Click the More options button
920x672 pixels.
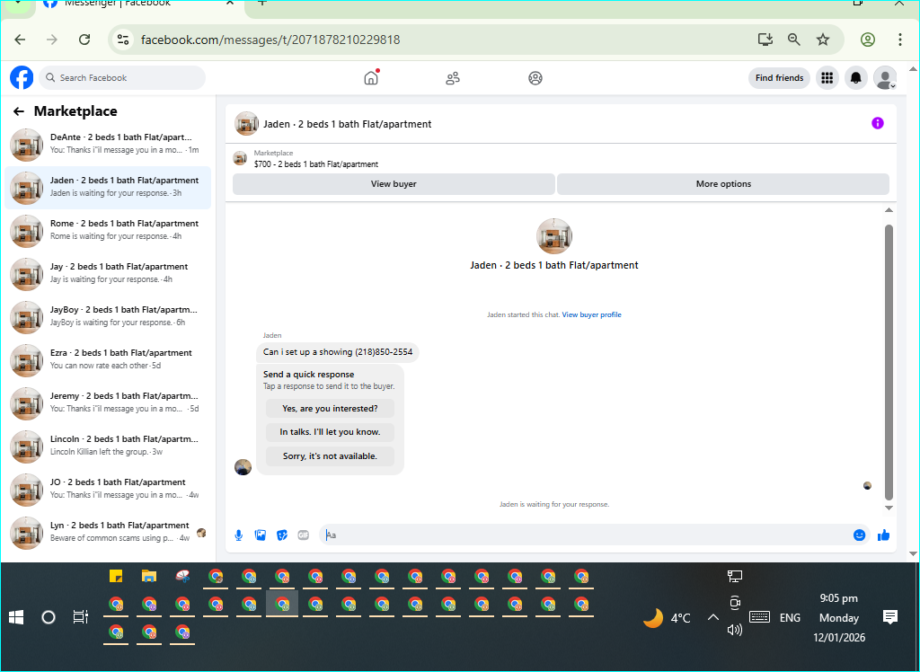pos(723,183)
